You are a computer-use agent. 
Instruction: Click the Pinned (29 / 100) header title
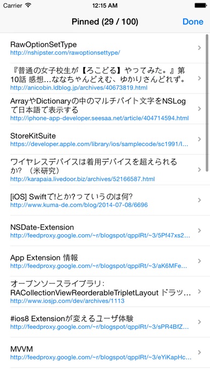click(105, 21)
